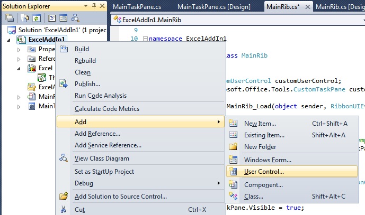This screenshot has width=365, height=215.
Task: Click the Properties folder icon in tree
Action: point(31,49)
